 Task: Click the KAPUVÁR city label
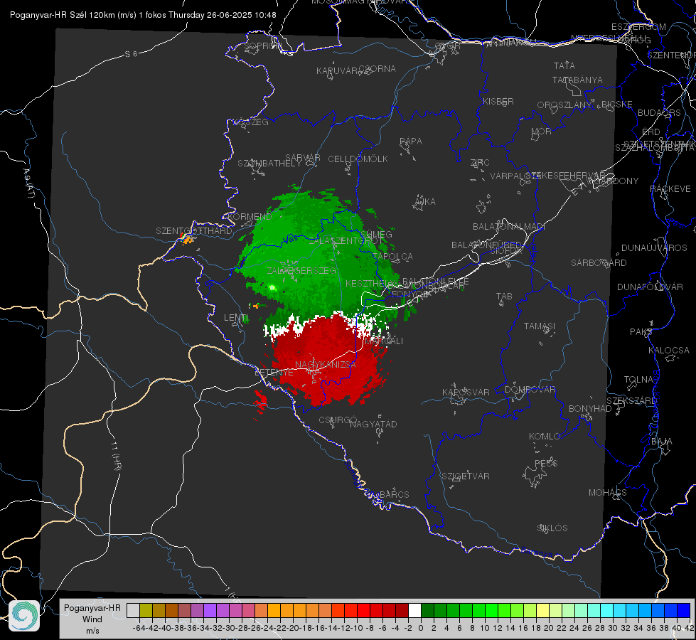tap(338, 71)
